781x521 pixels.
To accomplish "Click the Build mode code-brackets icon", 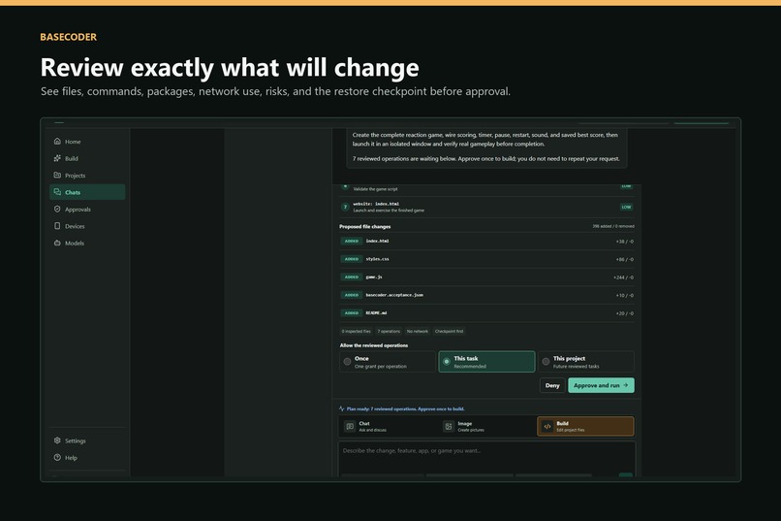I will coord(547,426).
